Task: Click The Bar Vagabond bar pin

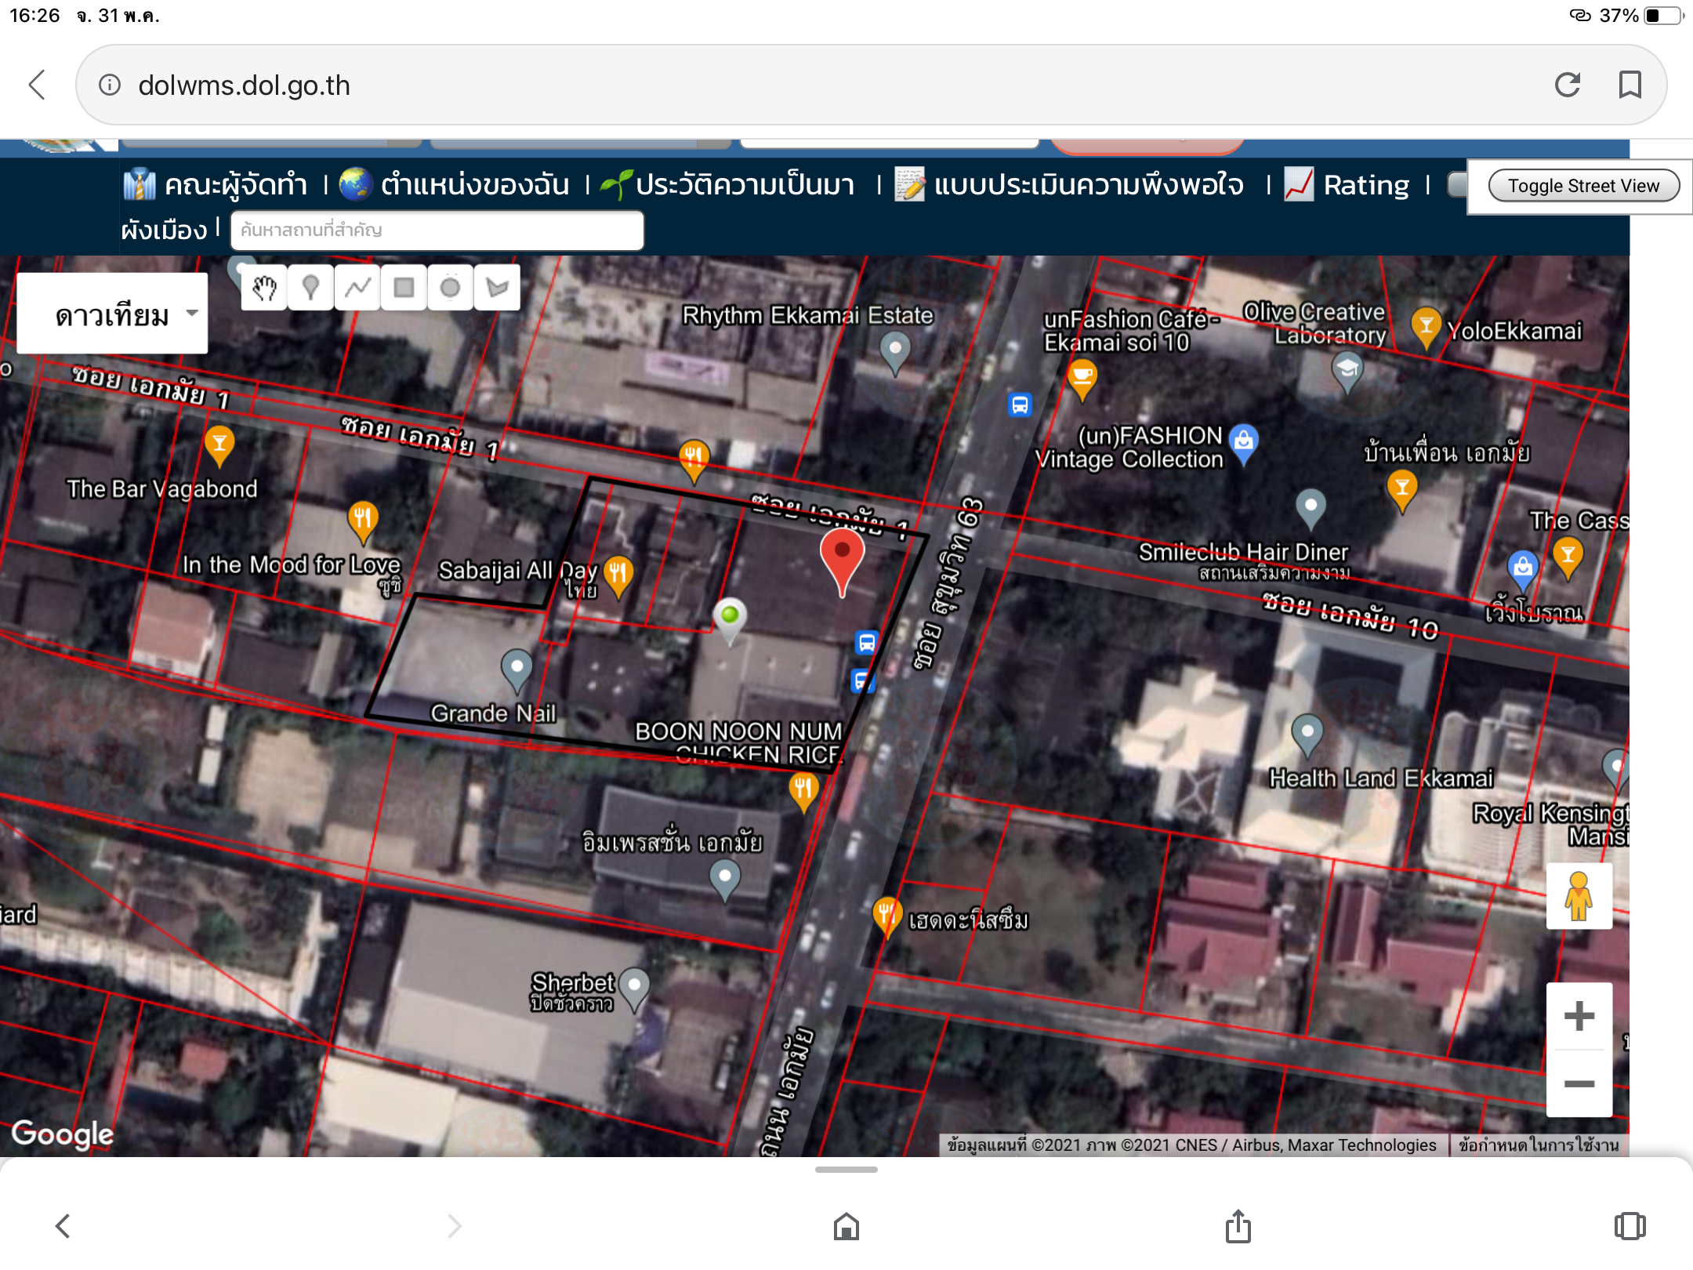Action: point(219,447)
